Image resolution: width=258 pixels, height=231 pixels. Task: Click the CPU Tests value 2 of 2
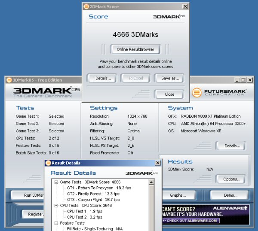(54, 138)
